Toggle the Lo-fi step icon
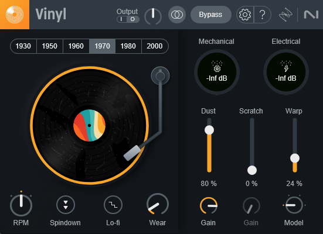The image size is (323, 234). [x=113, y=205]
